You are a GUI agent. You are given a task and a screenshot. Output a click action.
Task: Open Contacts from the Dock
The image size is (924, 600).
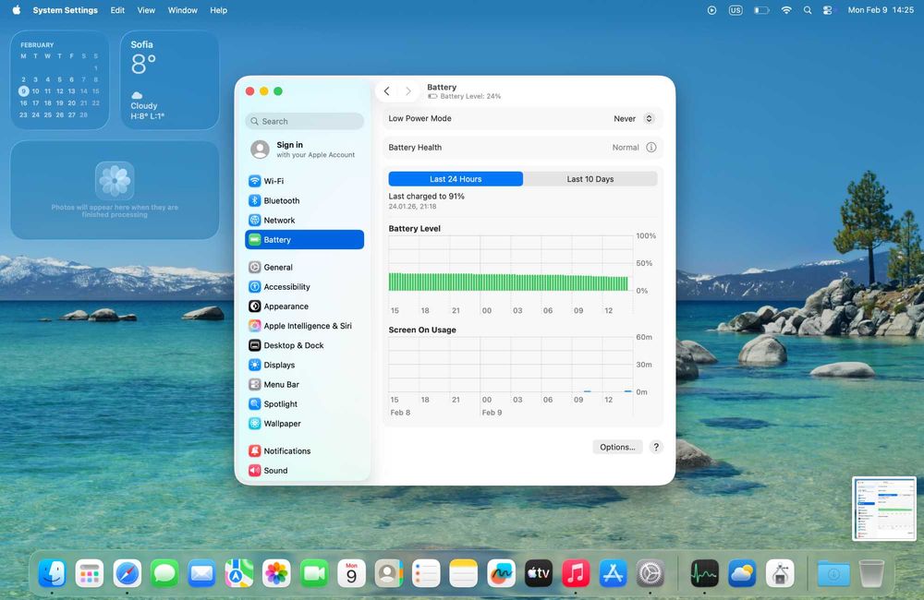pyautogui.click(x=389, y=573)
